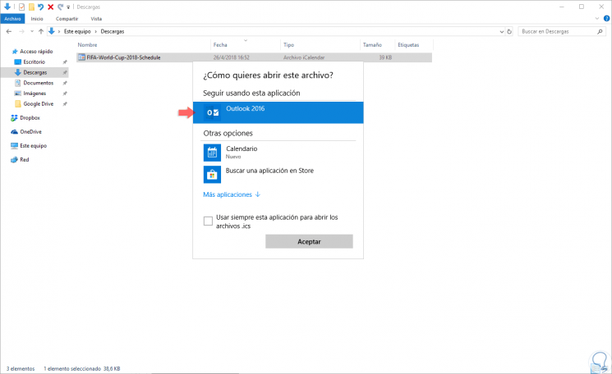Open Red in the navigation pane
Viewport: 612px width, 374px height.
pyautogui.click(x=24, y=160)
